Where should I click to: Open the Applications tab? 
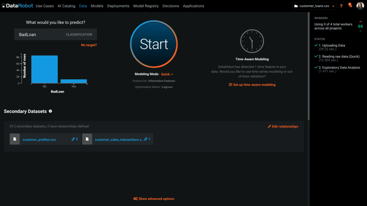click(x=193, y=6)
